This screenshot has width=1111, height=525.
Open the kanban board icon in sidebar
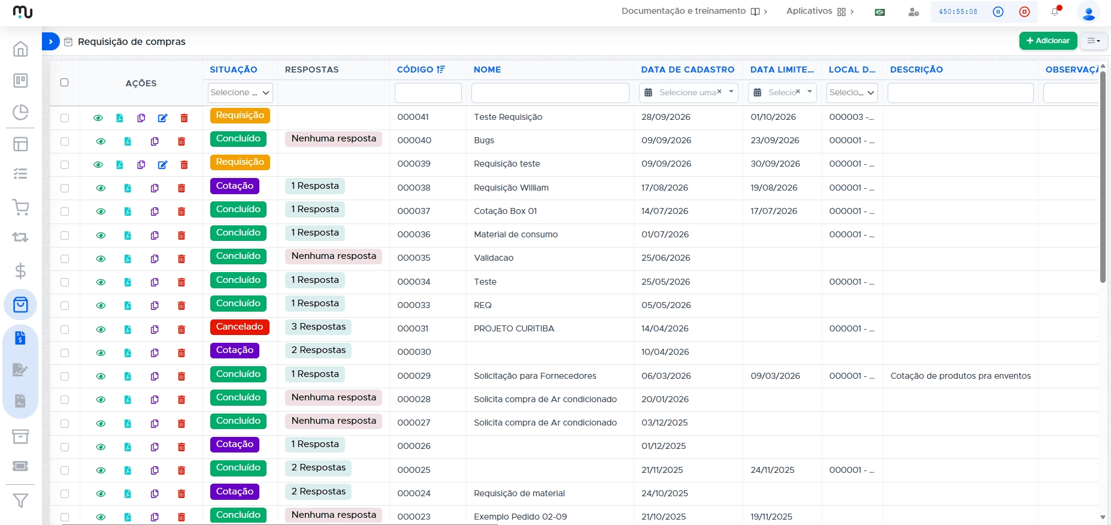20,80
